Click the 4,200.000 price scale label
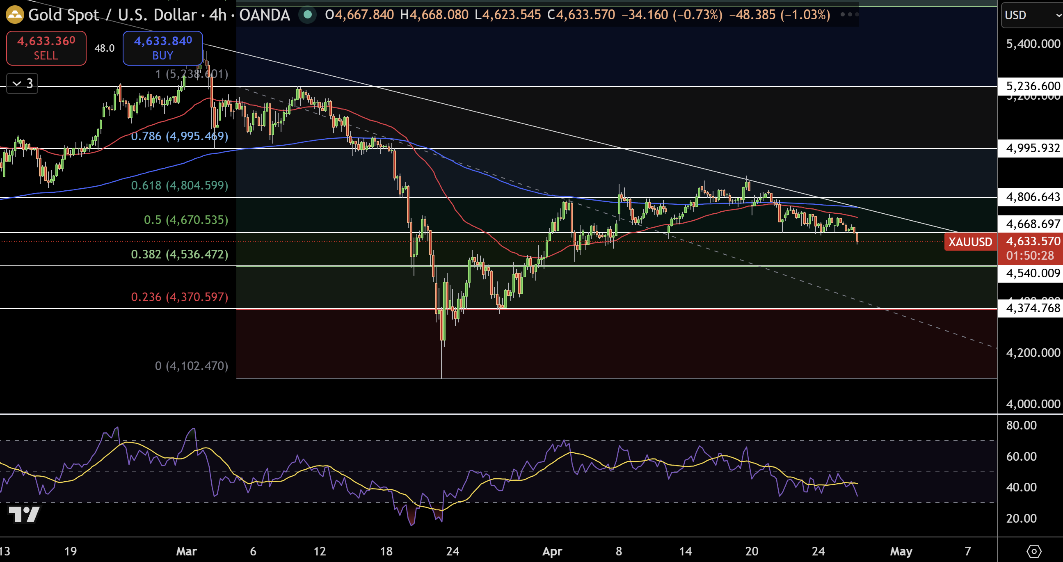The width and height of the screenshot is (1063, 562). point(1033,352)
